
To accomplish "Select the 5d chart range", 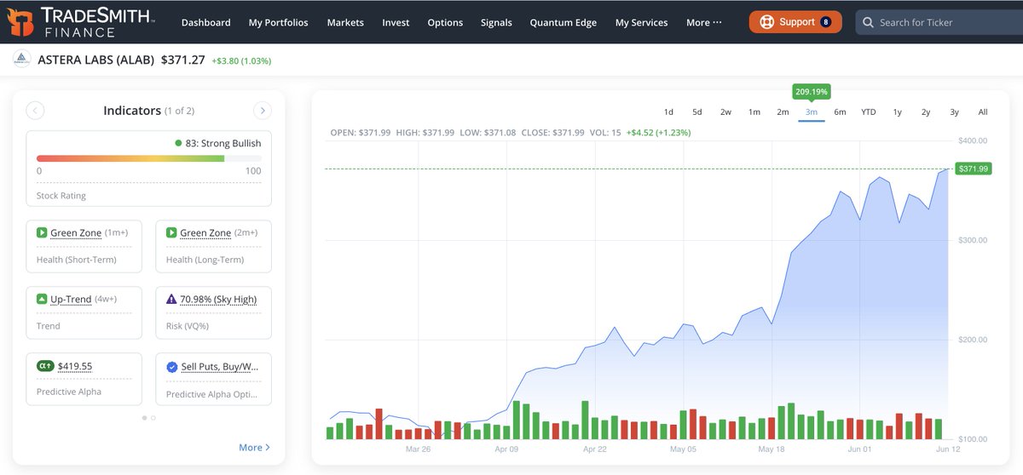I will pyautogui.click(x=696, y=112).
